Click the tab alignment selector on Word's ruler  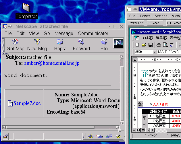(x=134, y=60)
